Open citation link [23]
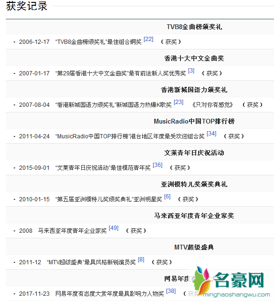The image size is (274, 301). coord(179,102)
